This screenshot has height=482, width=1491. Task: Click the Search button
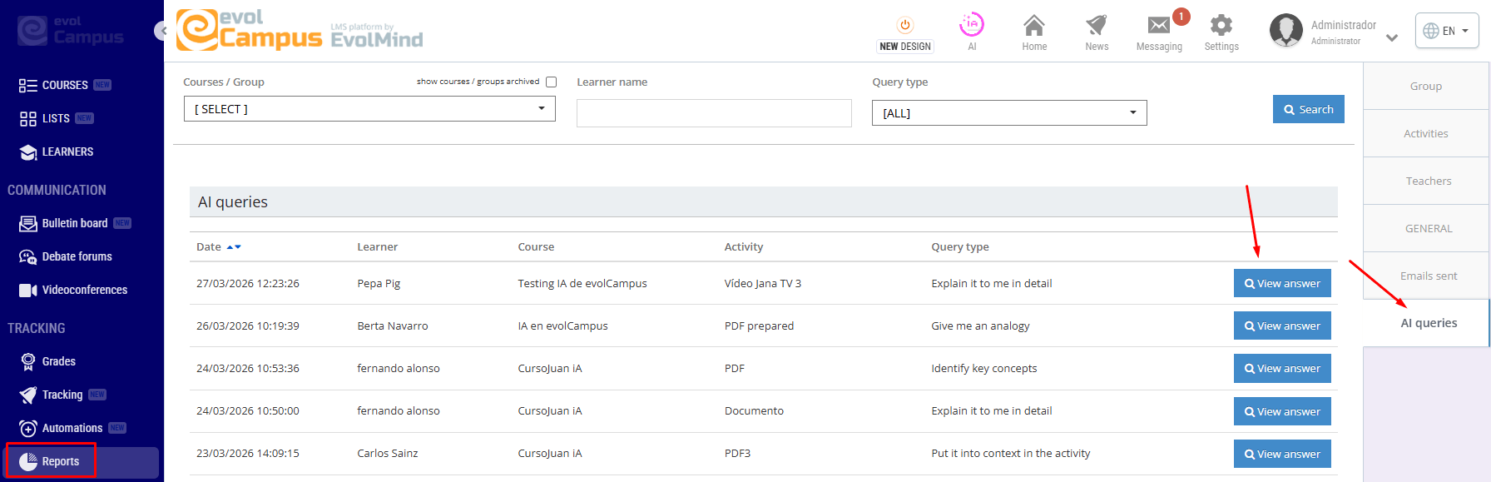click(1308, 109)
